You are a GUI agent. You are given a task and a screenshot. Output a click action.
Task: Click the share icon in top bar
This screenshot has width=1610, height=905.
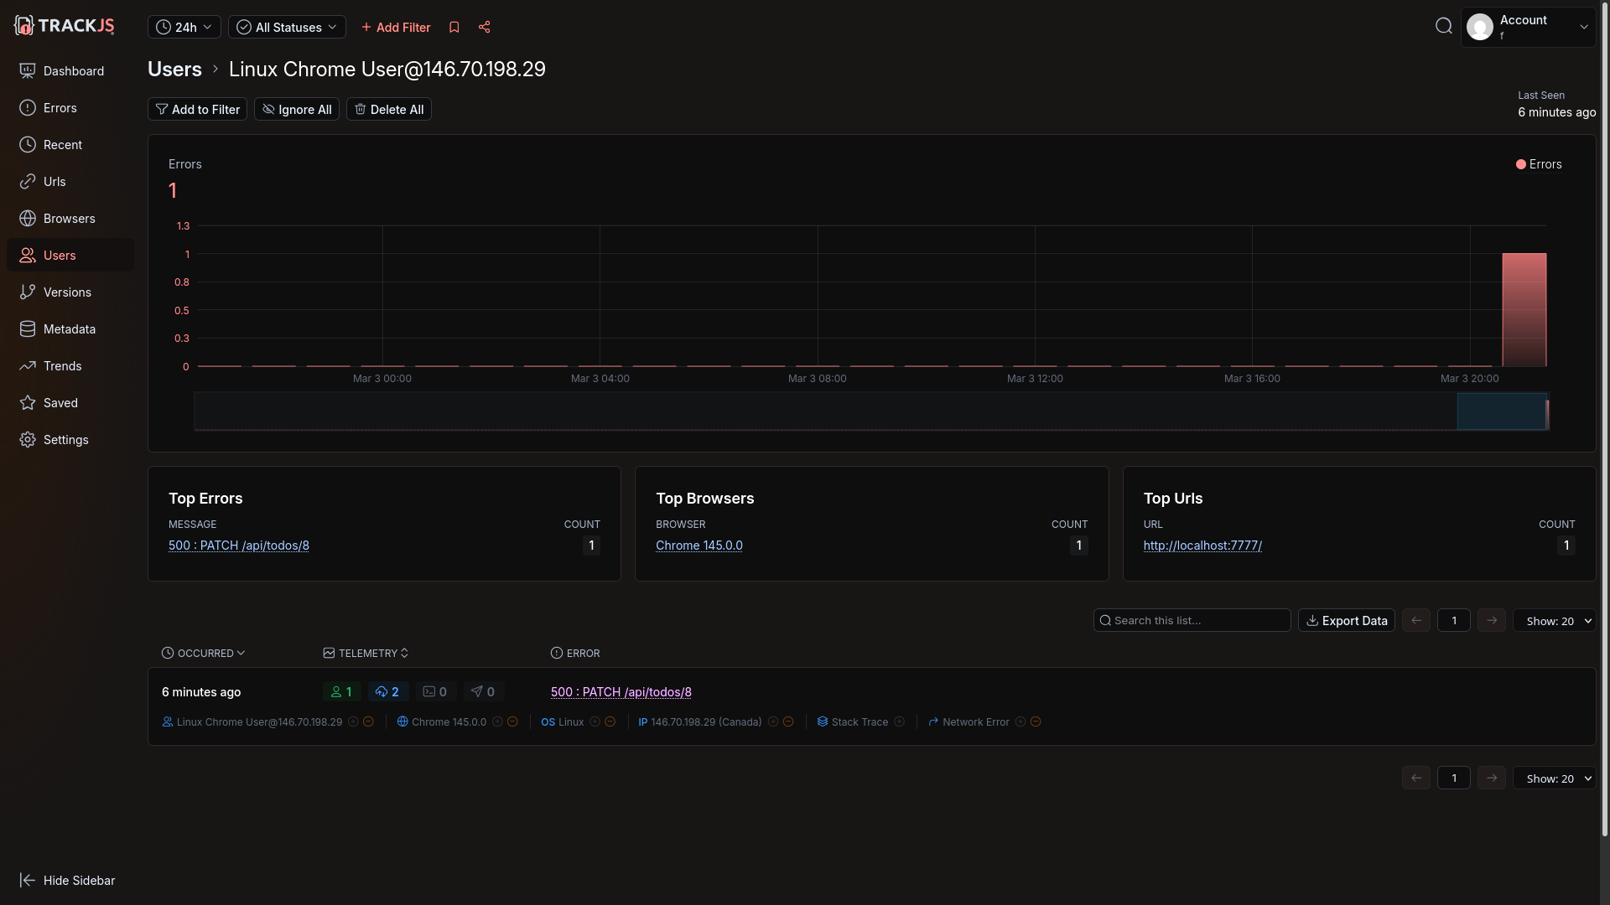[485, 27]
